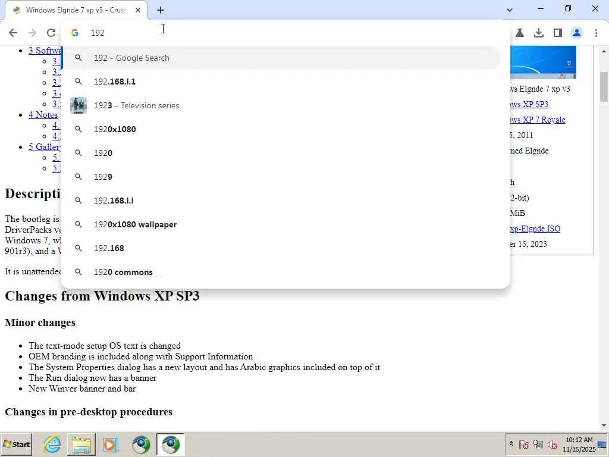The width and height of the screenshot is (609, 457).
Task: Click the taskbar clock showing 10:12 AM
Action: pos(579,444)
